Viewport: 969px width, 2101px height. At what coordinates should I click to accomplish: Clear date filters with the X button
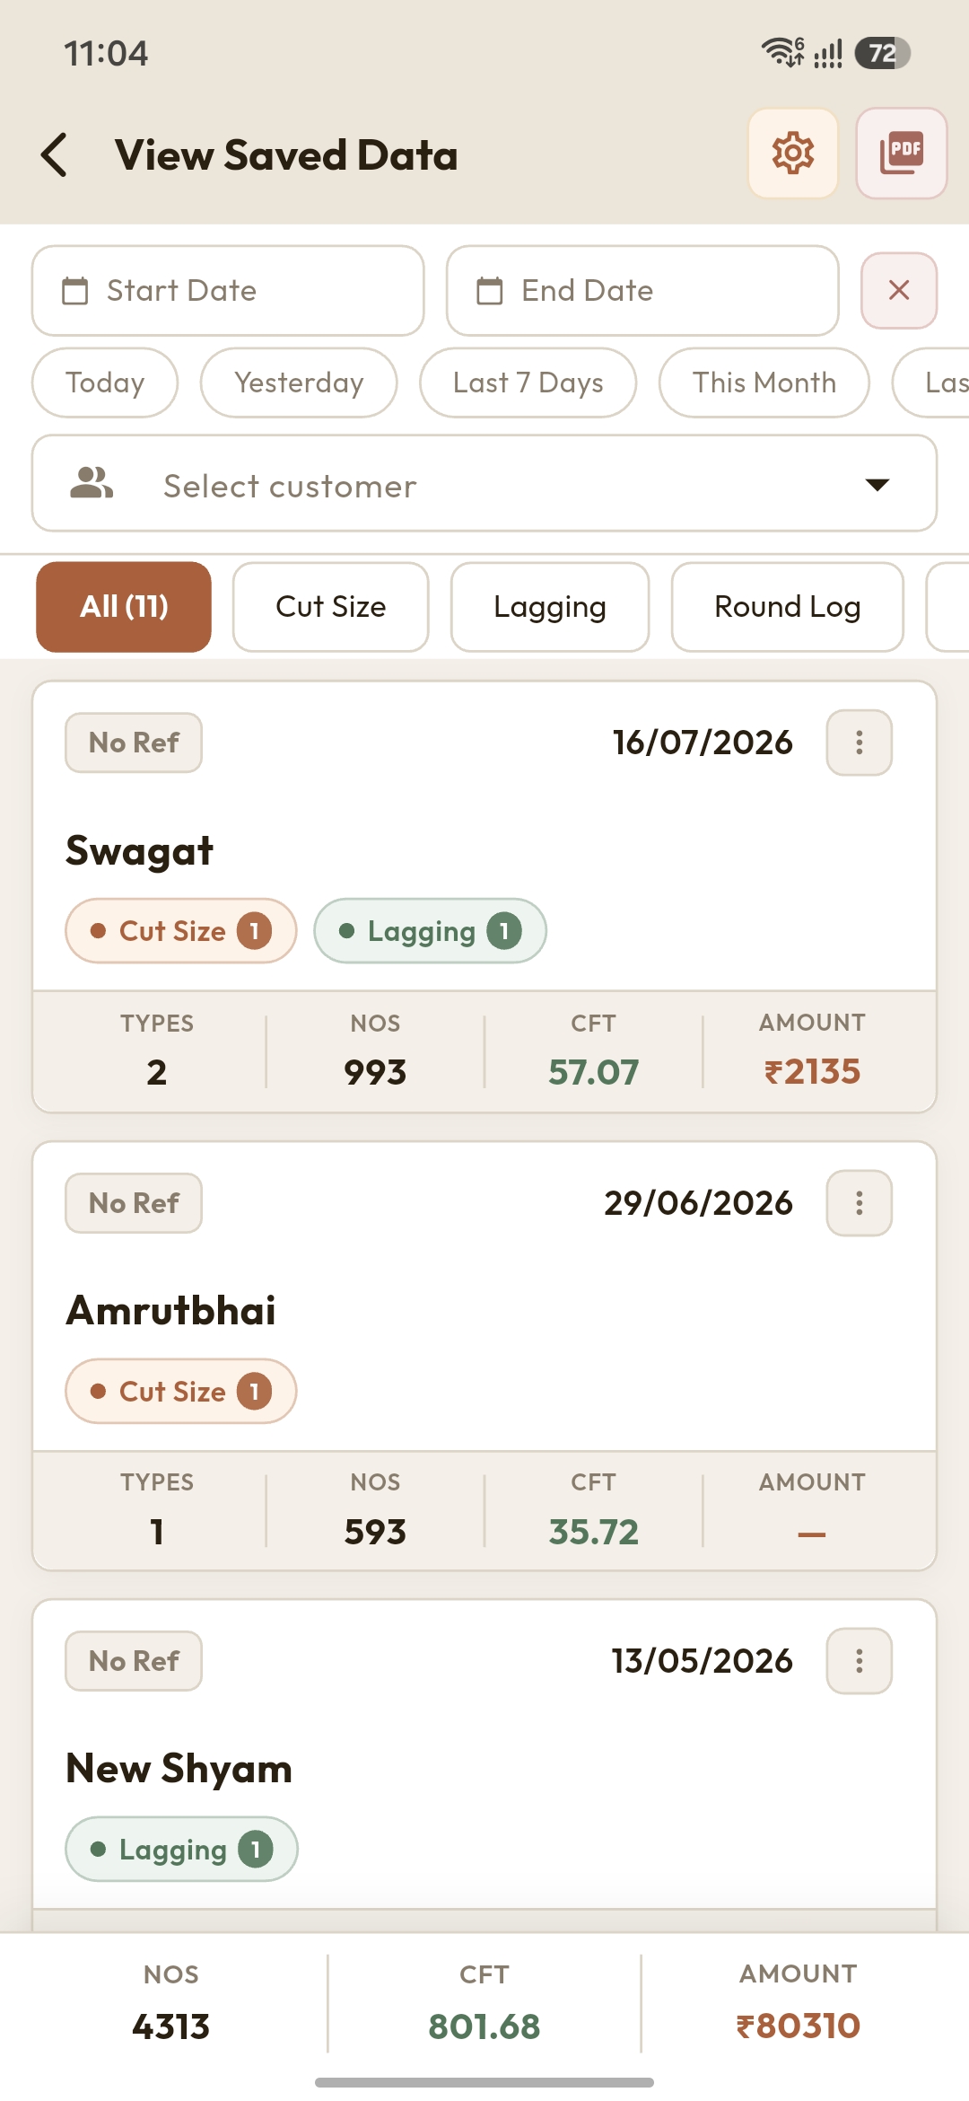pyautogui.click(x=899, y=290)
